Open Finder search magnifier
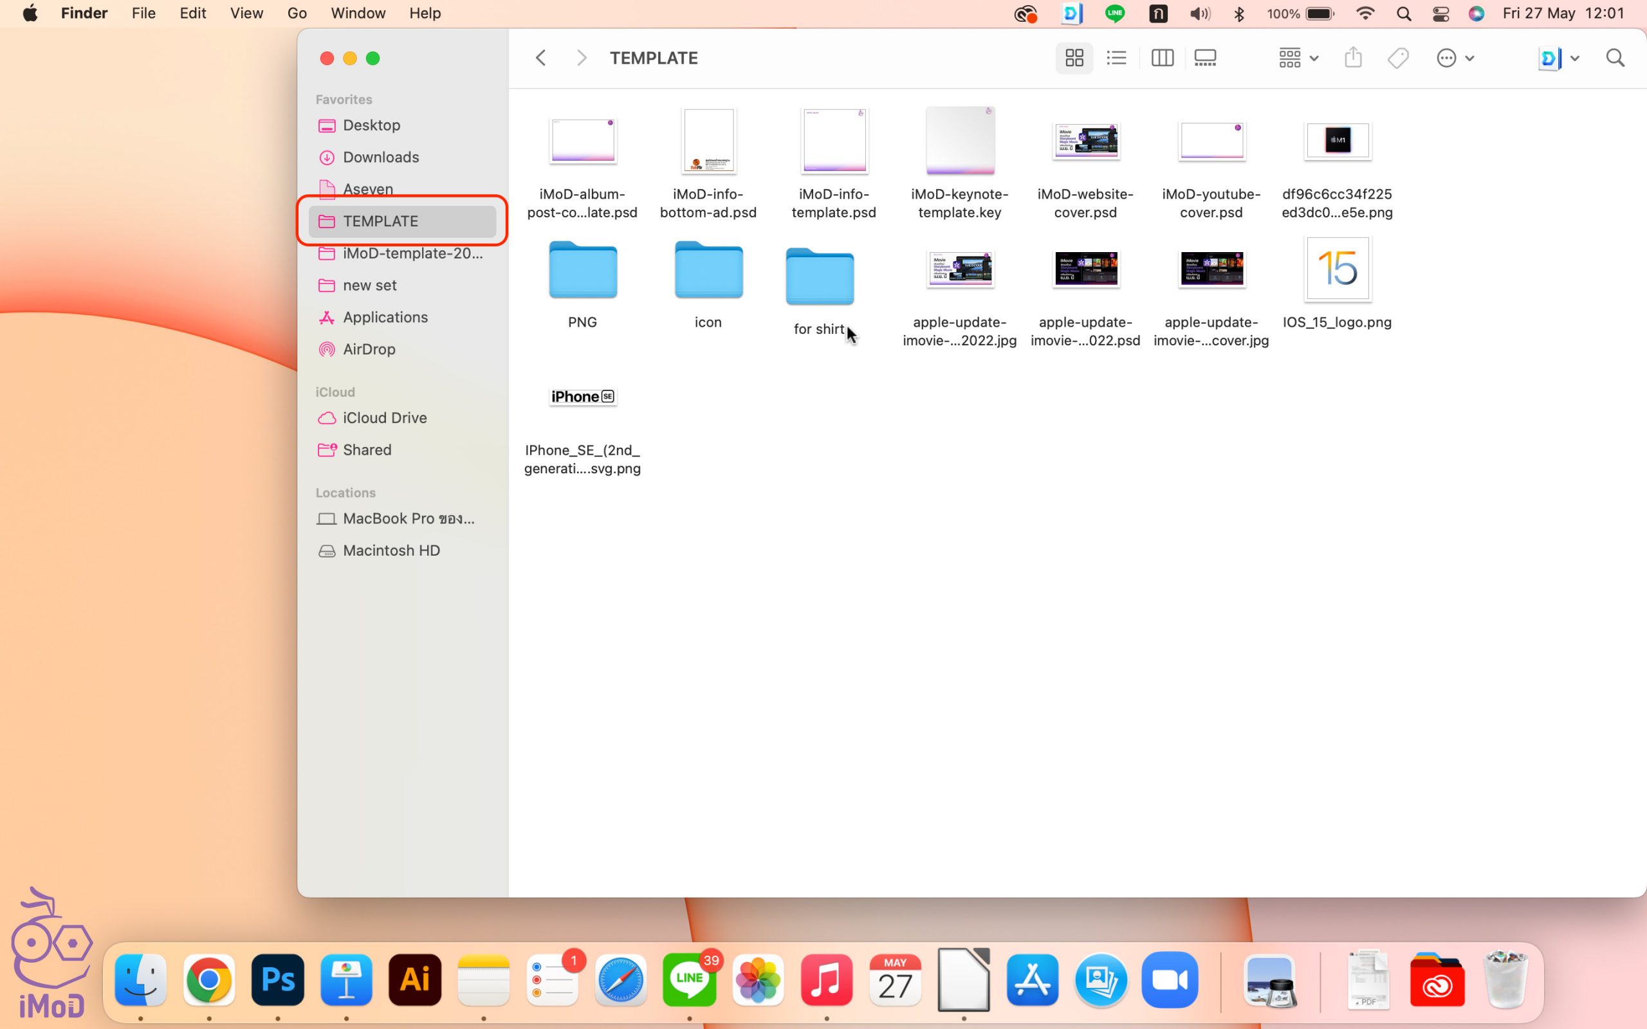Screen dimensions: 1647x1029 click(x=1615, y=58)
